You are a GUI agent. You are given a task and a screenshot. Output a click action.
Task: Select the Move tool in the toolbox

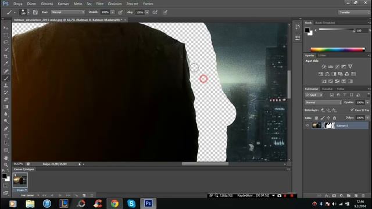coord(6,28)
